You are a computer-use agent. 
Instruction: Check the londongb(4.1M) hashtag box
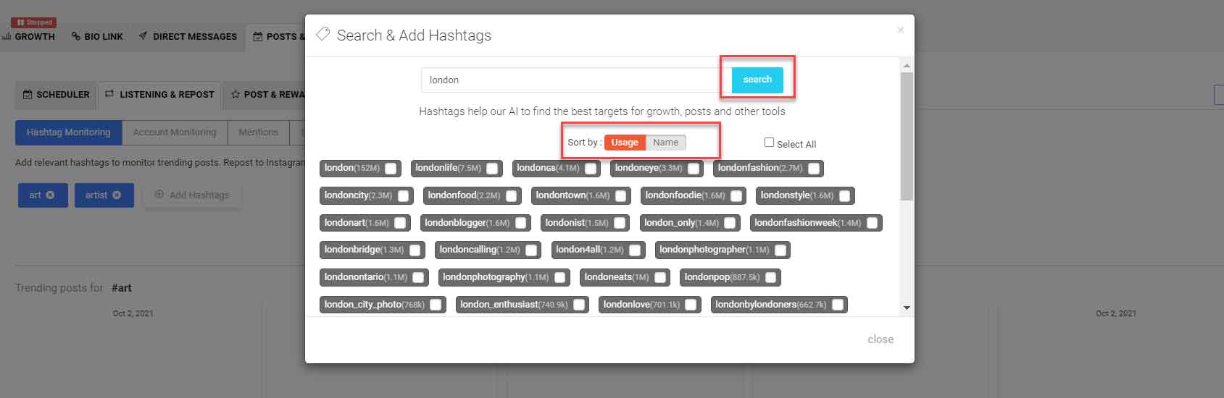(591, 169)
